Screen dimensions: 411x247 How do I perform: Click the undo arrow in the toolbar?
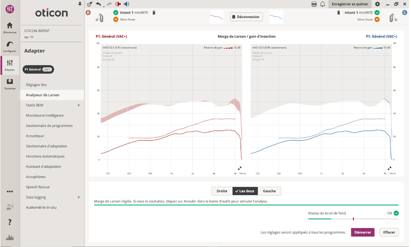98,4
